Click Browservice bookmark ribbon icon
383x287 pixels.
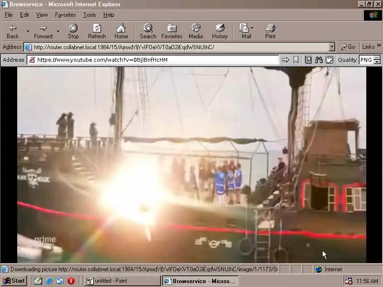[296, 60]
